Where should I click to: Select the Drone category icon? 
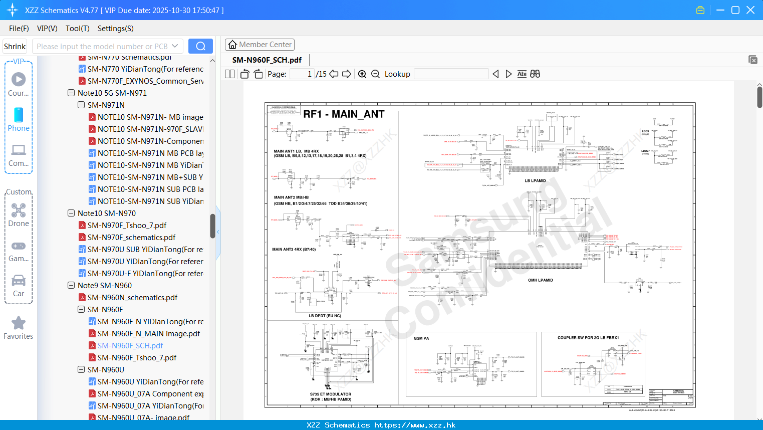point(19,214)
